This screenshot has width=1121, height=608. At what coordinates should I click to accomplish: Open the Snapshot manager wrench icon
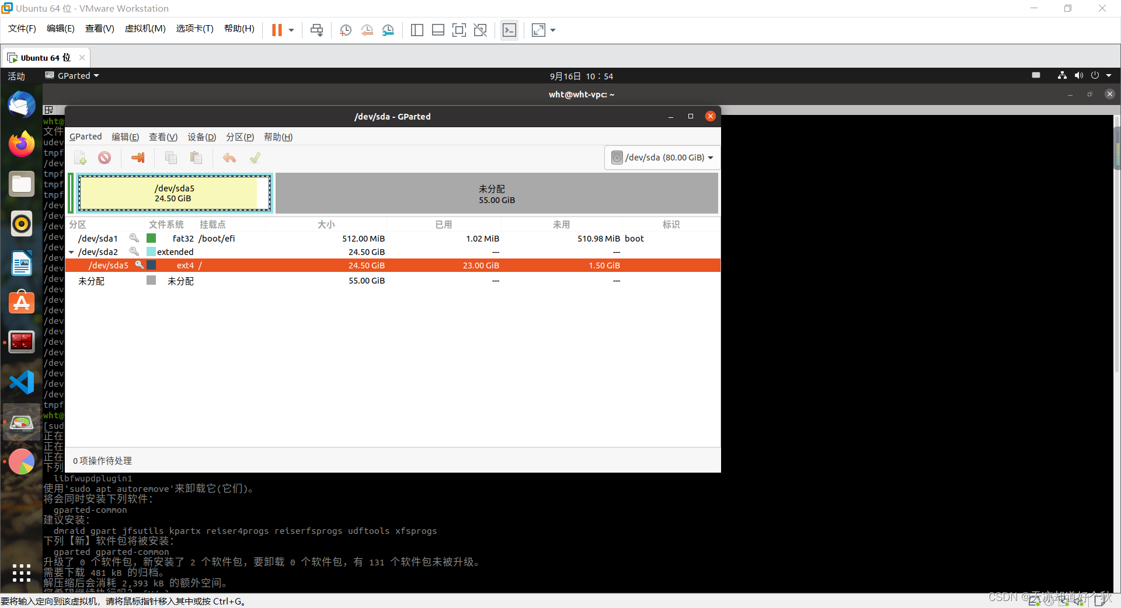(x=388, y=30)
